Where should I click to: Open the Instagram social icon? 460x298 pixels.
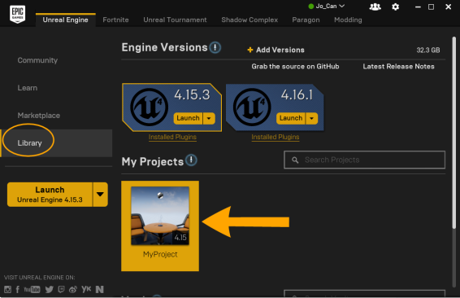[7, 290]
